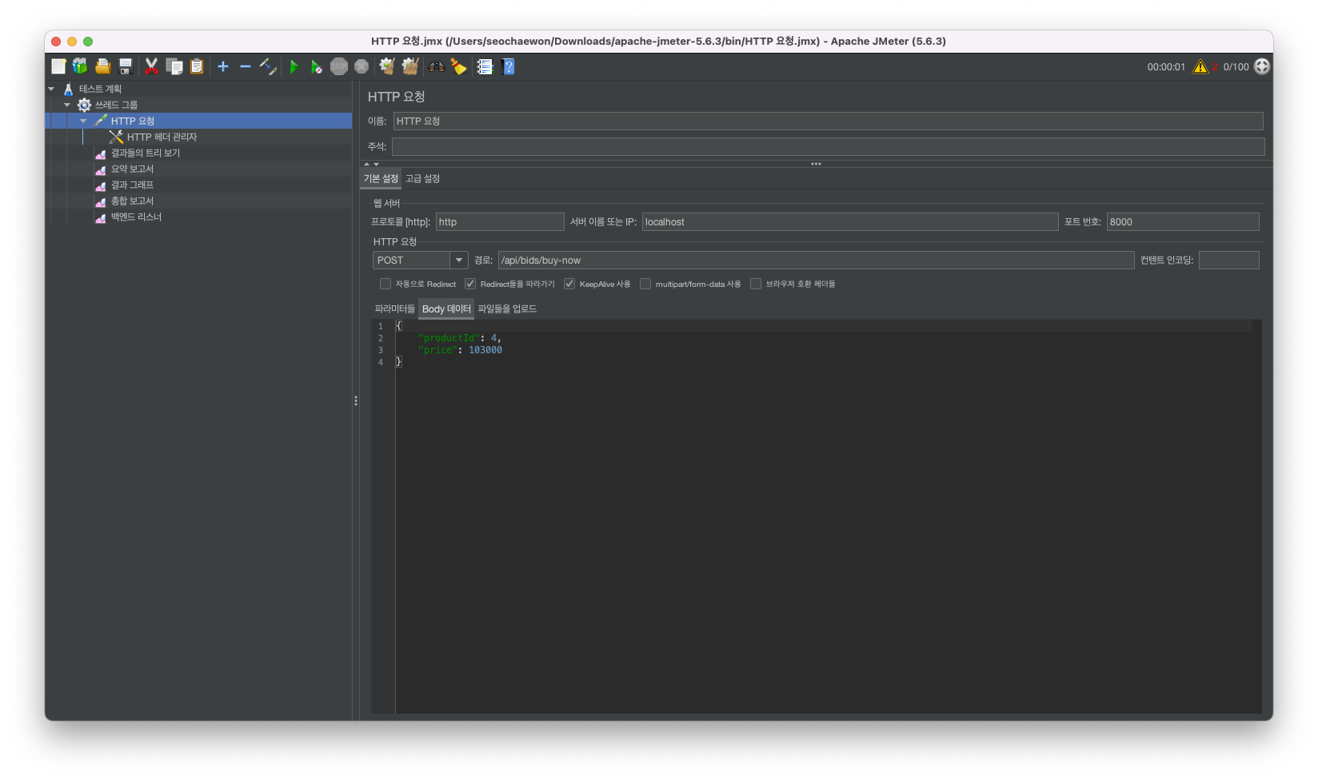
Task: Click the panel collapse arrows above tabs
Action: tap(371, 164)
